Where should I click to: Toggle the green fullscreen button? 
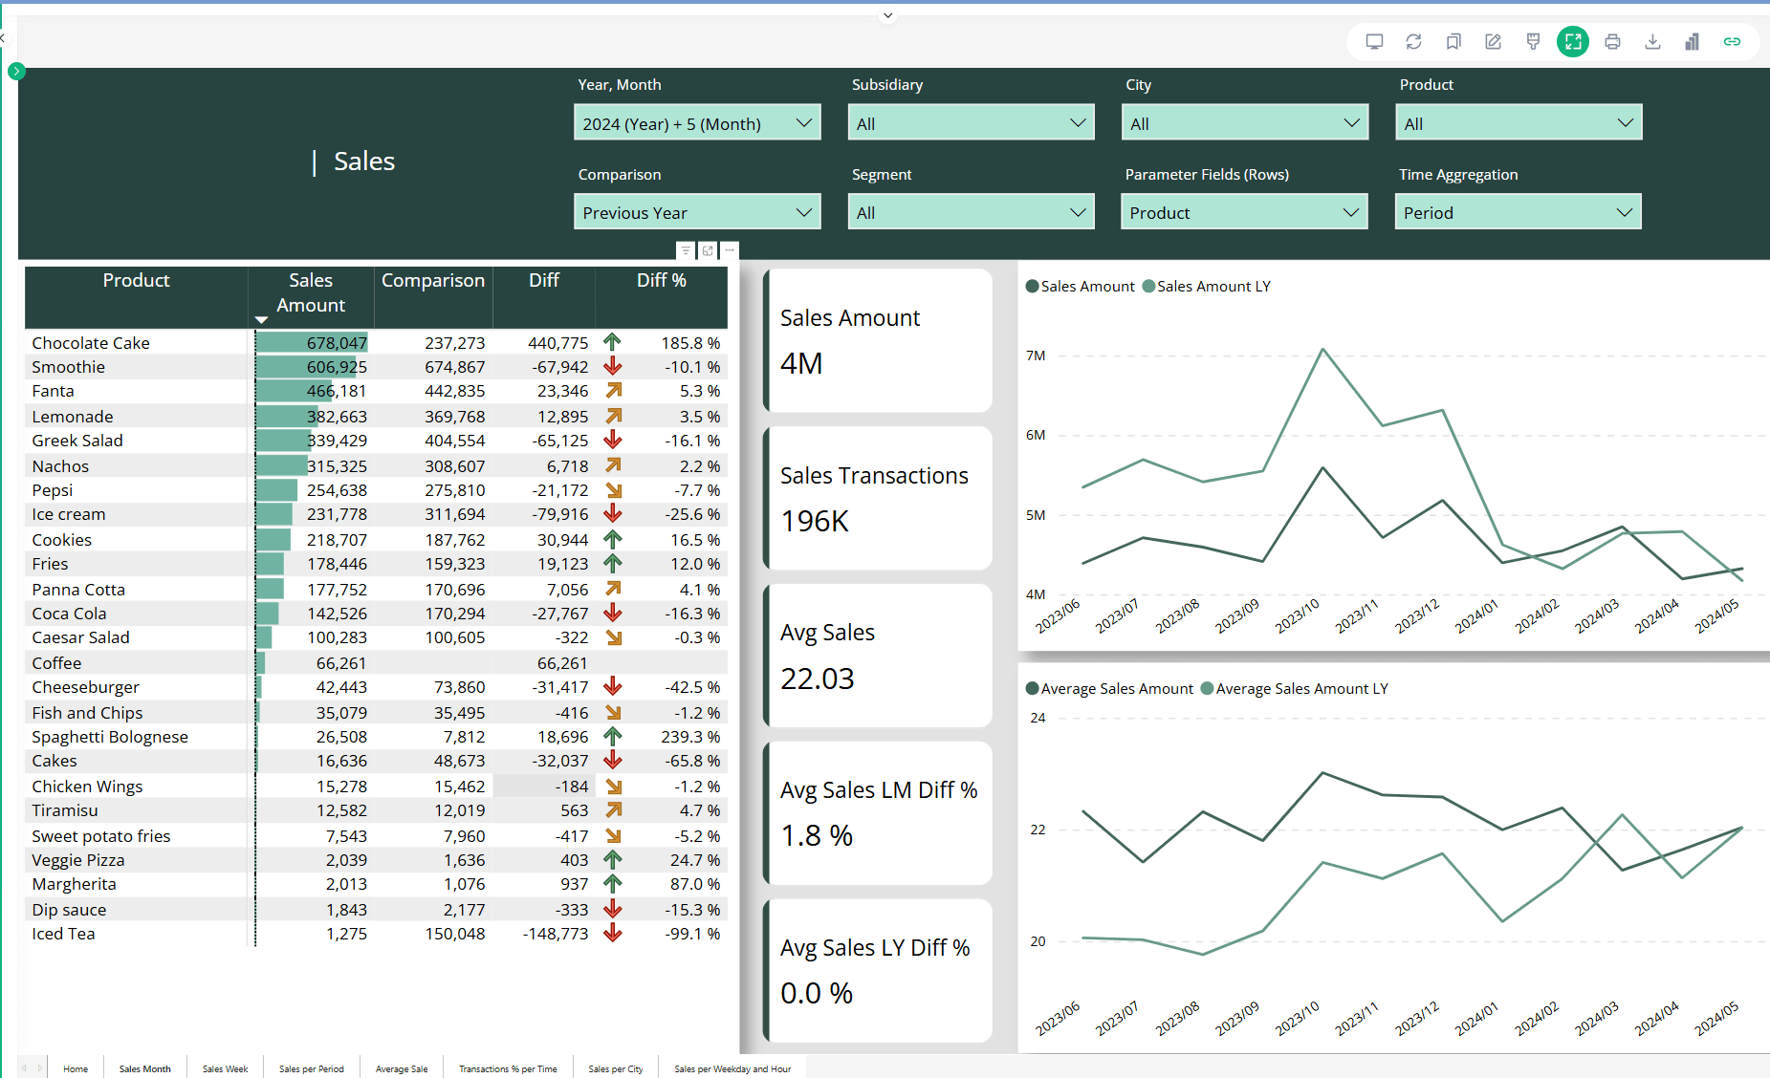click(1572, 41)
